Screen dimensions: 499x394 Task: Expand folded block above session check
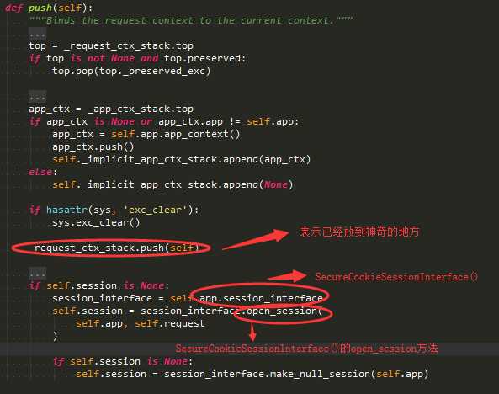click(x=37, y=274)
